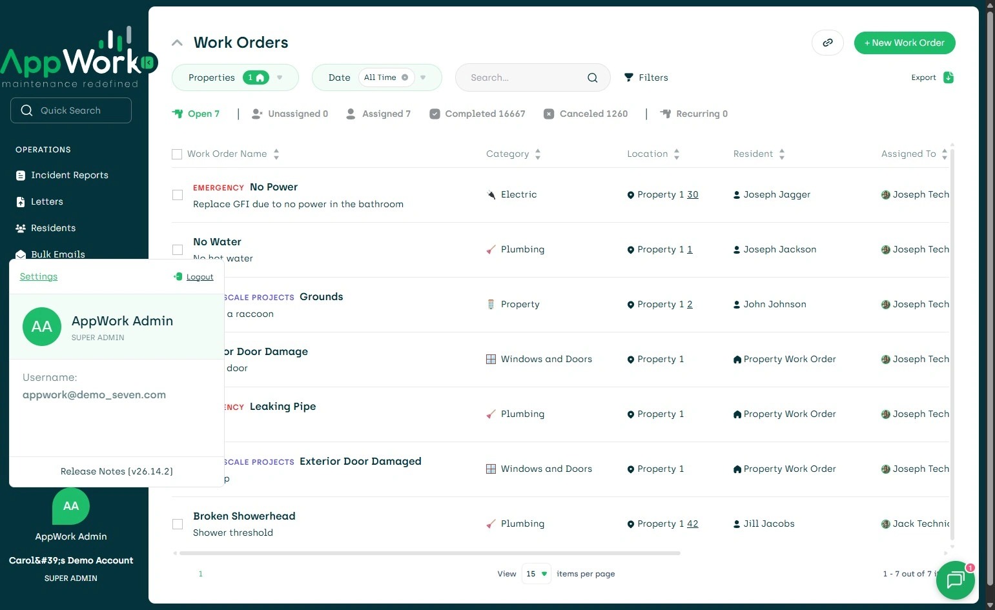Image resolution: width=995 pixels, height=610 pixels.
Task: Switch to the Completed 16667 tab
Action: click(477, 114)
